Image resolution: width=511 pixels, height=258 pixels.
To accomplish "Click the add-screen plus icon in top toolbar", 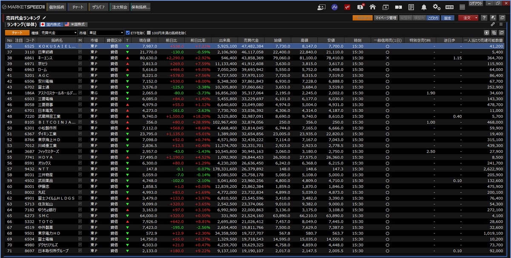I will [385, 7].
